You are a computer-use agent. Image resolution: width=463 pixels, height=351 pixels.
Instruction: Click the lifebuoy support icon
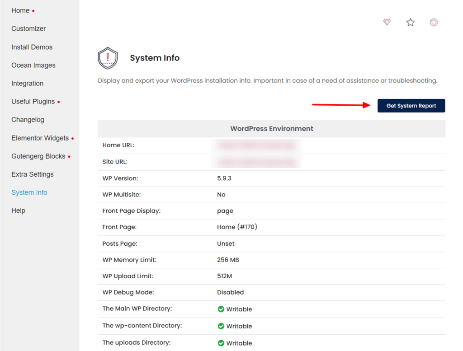[434, 22]
